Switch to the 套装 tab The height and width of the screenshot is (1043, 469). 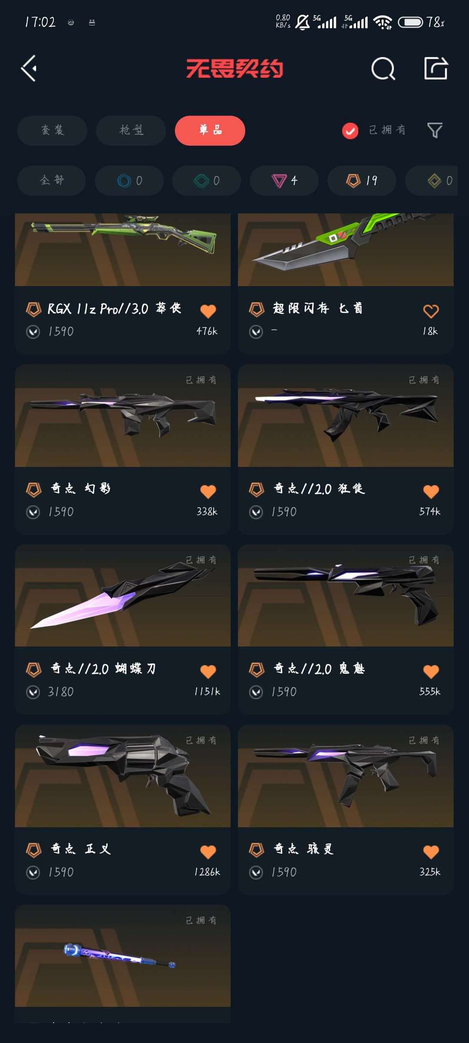coord(52,130)
